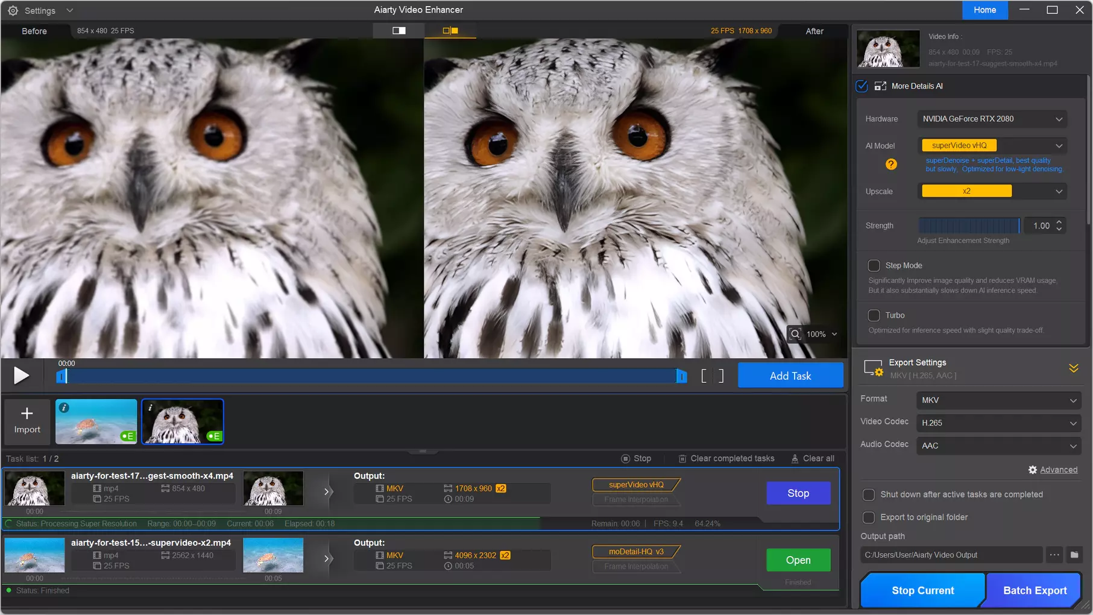Click the AI model help question icon
The width and height of the screenshot is (1093, 615).
click(x=891, y=164)
